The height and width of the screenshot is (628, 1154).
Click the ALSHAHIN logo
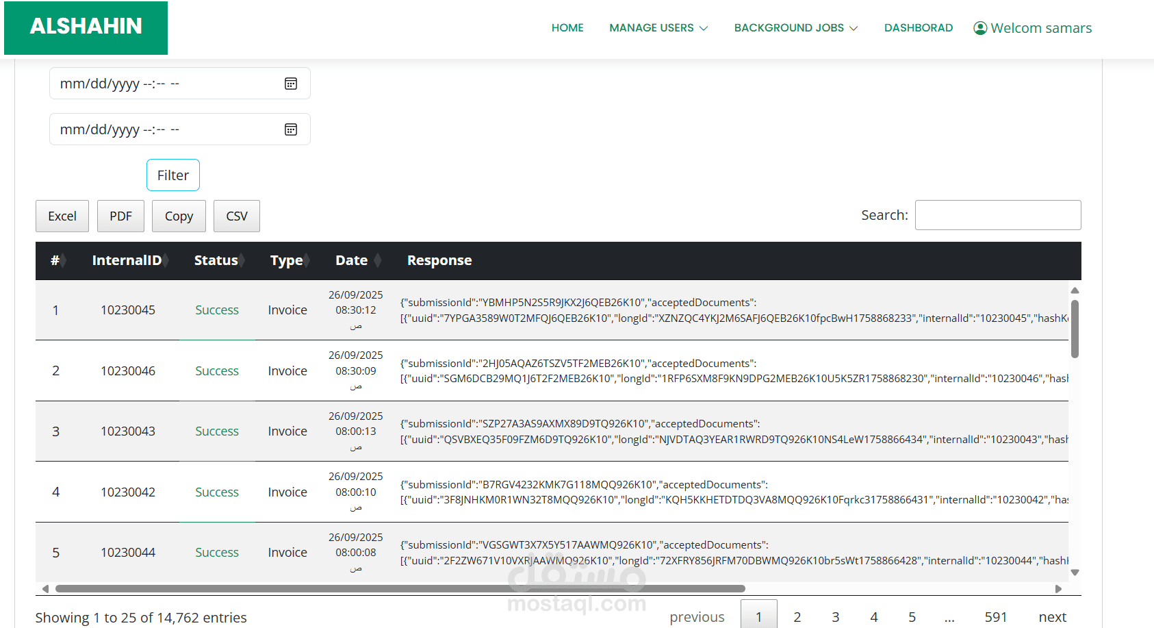(86, 27)
